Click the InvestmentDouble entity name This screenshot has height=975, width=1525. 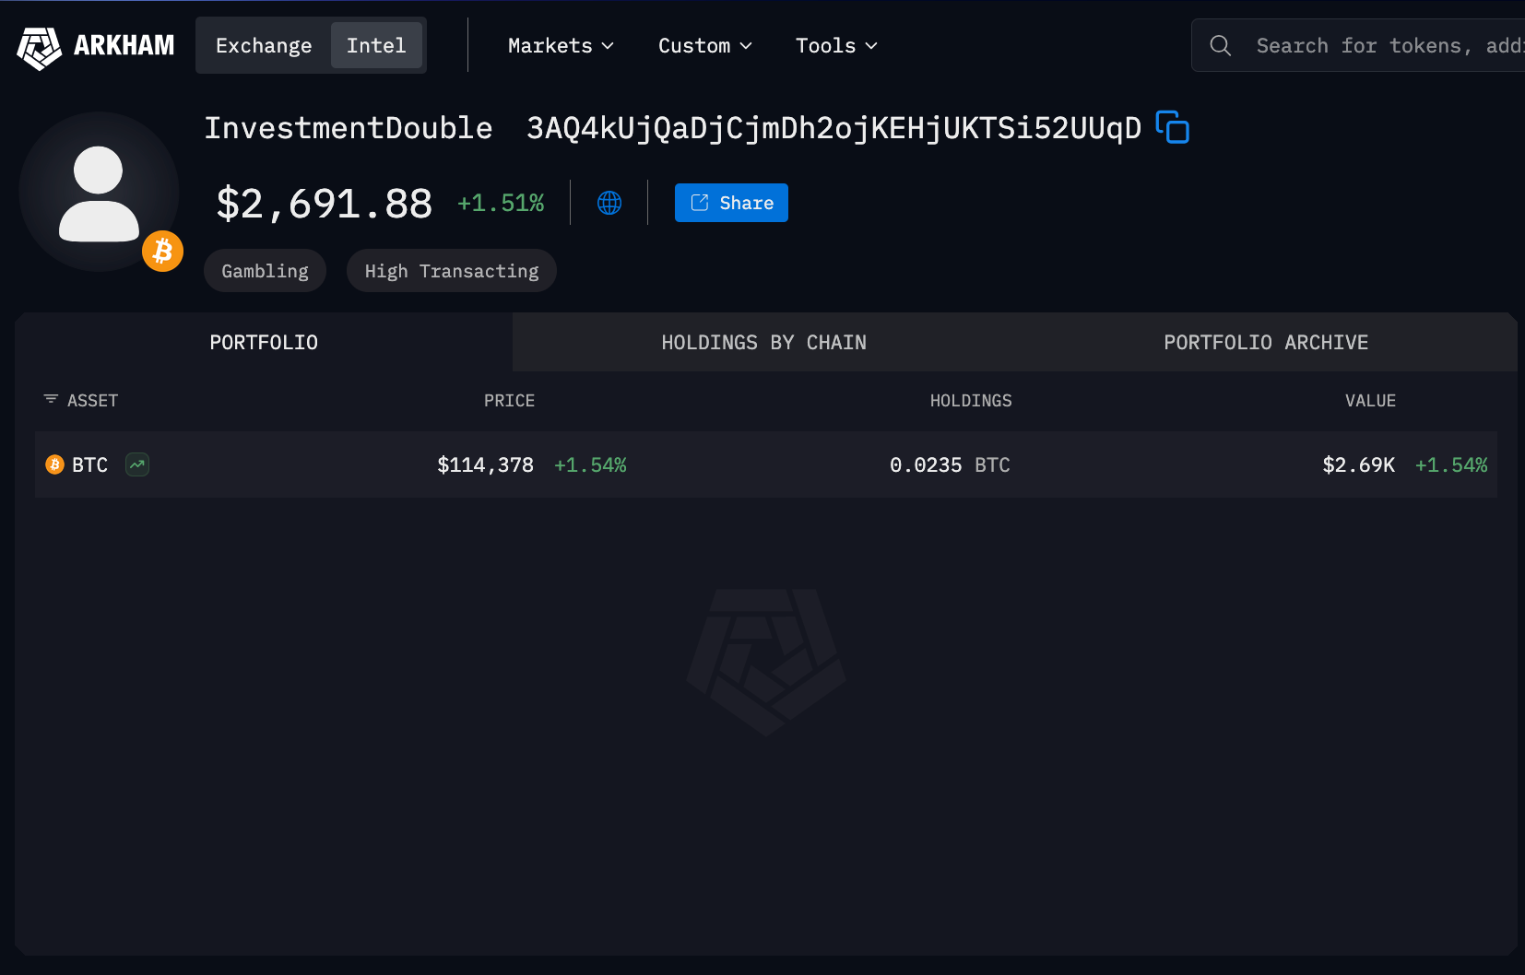click(x=349, y=127)
